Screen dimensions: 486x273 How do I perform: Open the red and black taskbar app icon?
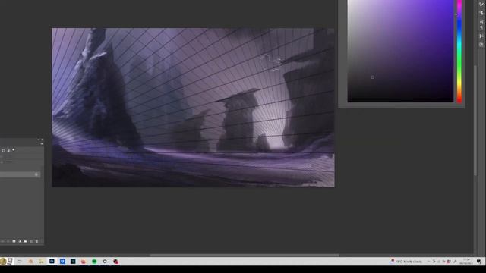coord(115,261)
